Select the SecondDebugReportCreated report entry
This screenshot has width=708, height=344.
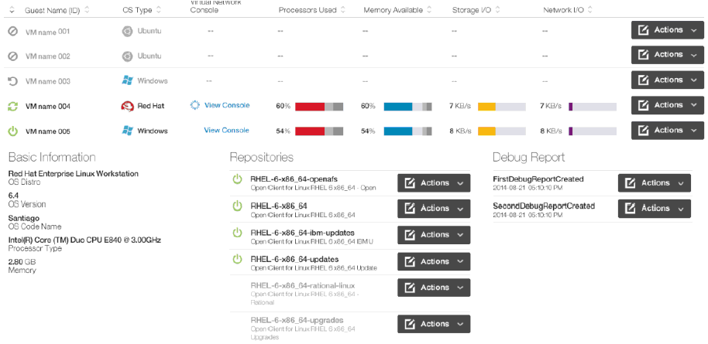point(543,206)
